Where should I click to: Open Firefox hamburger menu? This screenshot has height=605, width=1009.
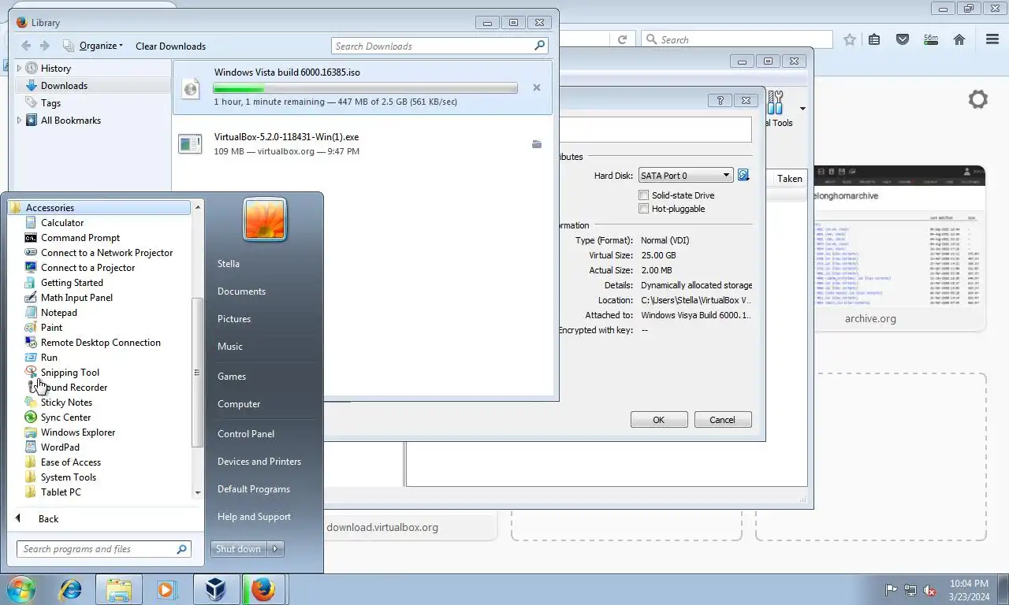click(992, 39)
